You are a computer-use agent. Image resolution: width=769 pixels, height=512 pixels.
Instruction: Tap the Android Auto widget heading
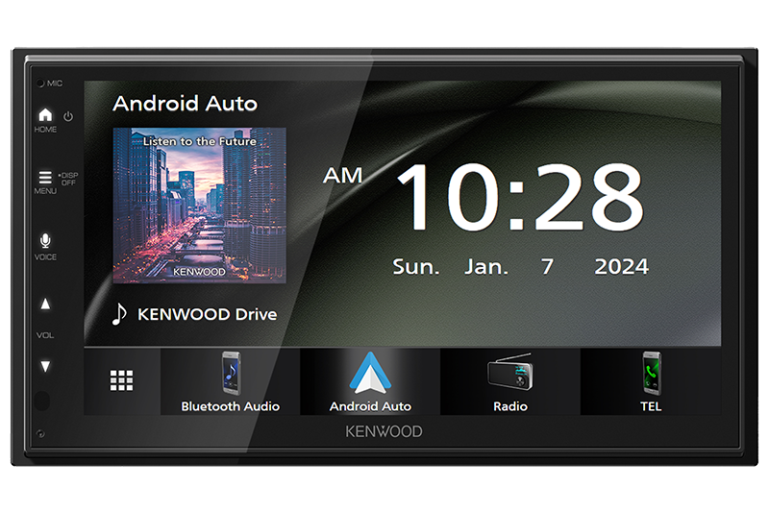tap(185, 103)
